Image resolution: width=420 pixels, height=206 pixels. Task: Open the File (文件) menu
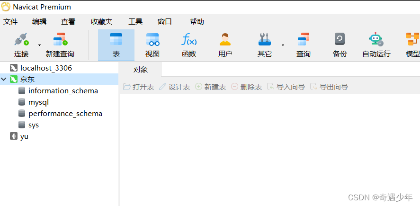[x=10, y=22]
